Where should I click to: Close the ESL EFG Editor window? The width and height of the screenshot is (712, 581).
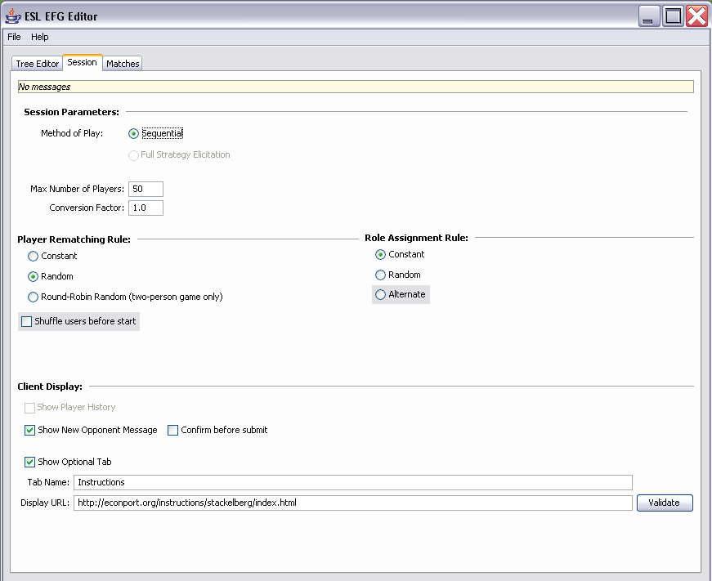tap(696, 16)
